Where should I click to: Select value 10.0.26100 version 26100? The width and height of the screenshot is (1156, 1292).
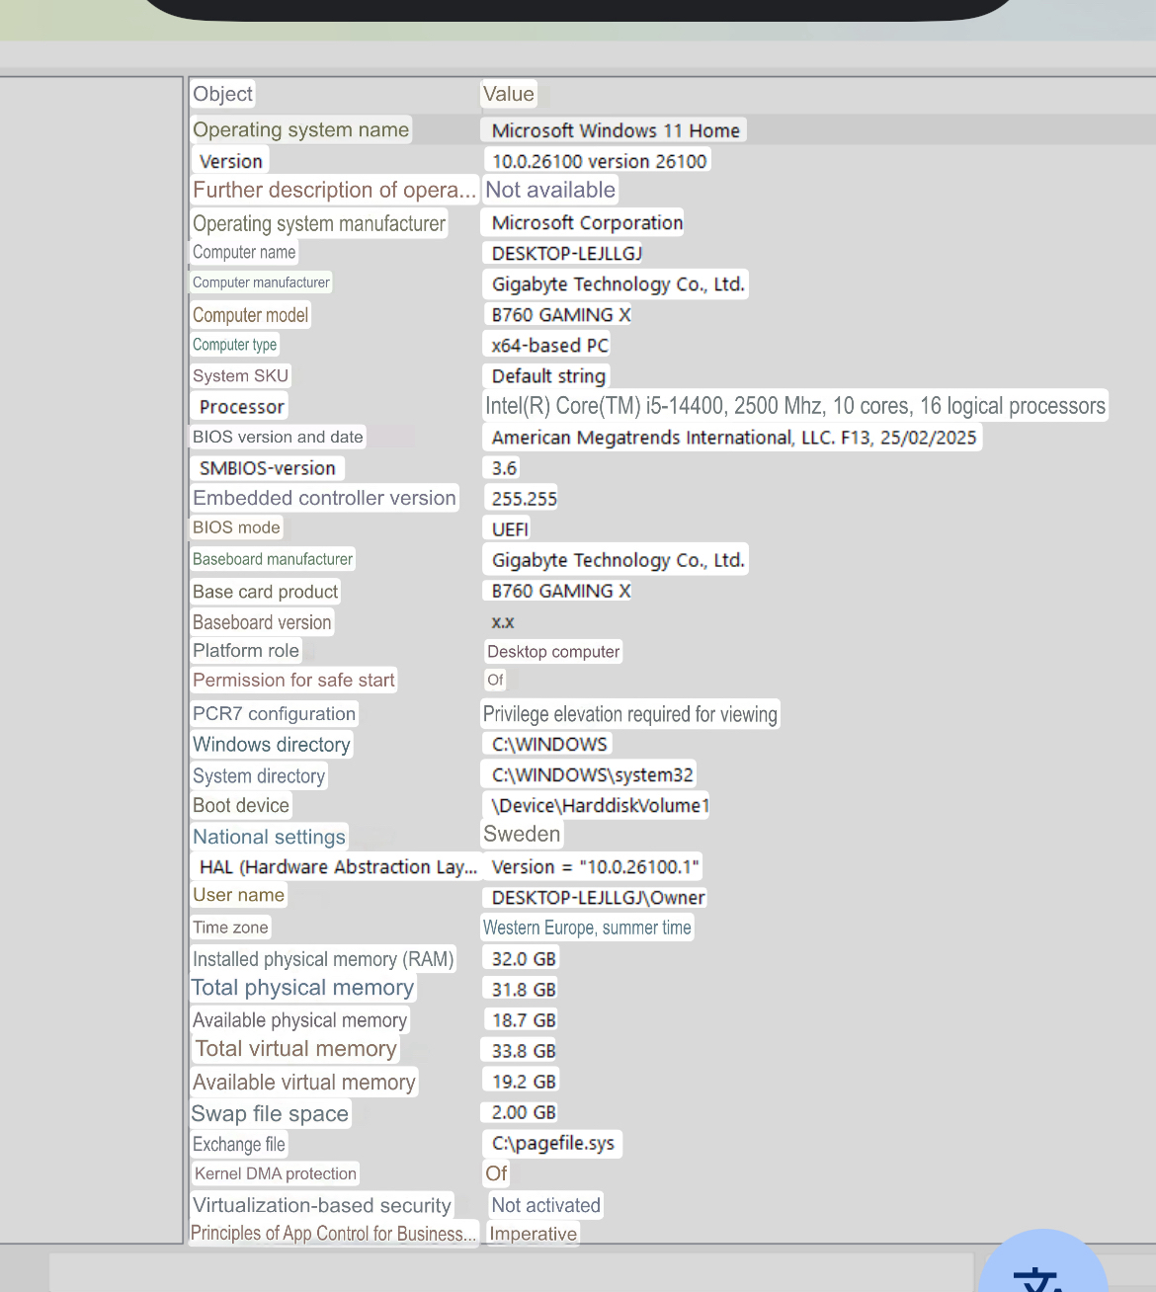[x=599, y=161]
